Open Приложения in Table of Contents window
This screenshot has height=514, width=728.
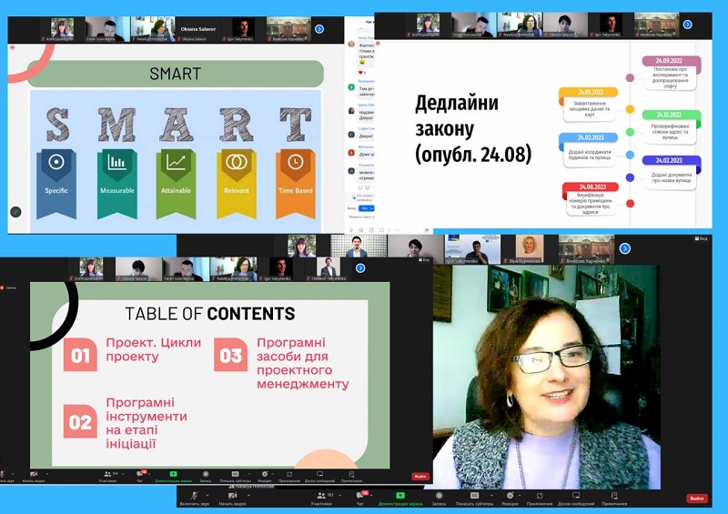(289, 477)
